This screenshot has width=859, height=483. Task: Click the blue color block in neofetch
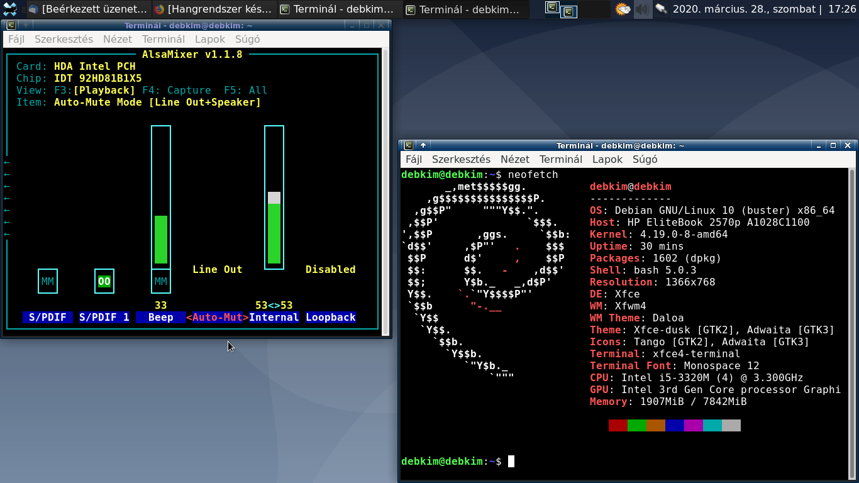(675, 426)
